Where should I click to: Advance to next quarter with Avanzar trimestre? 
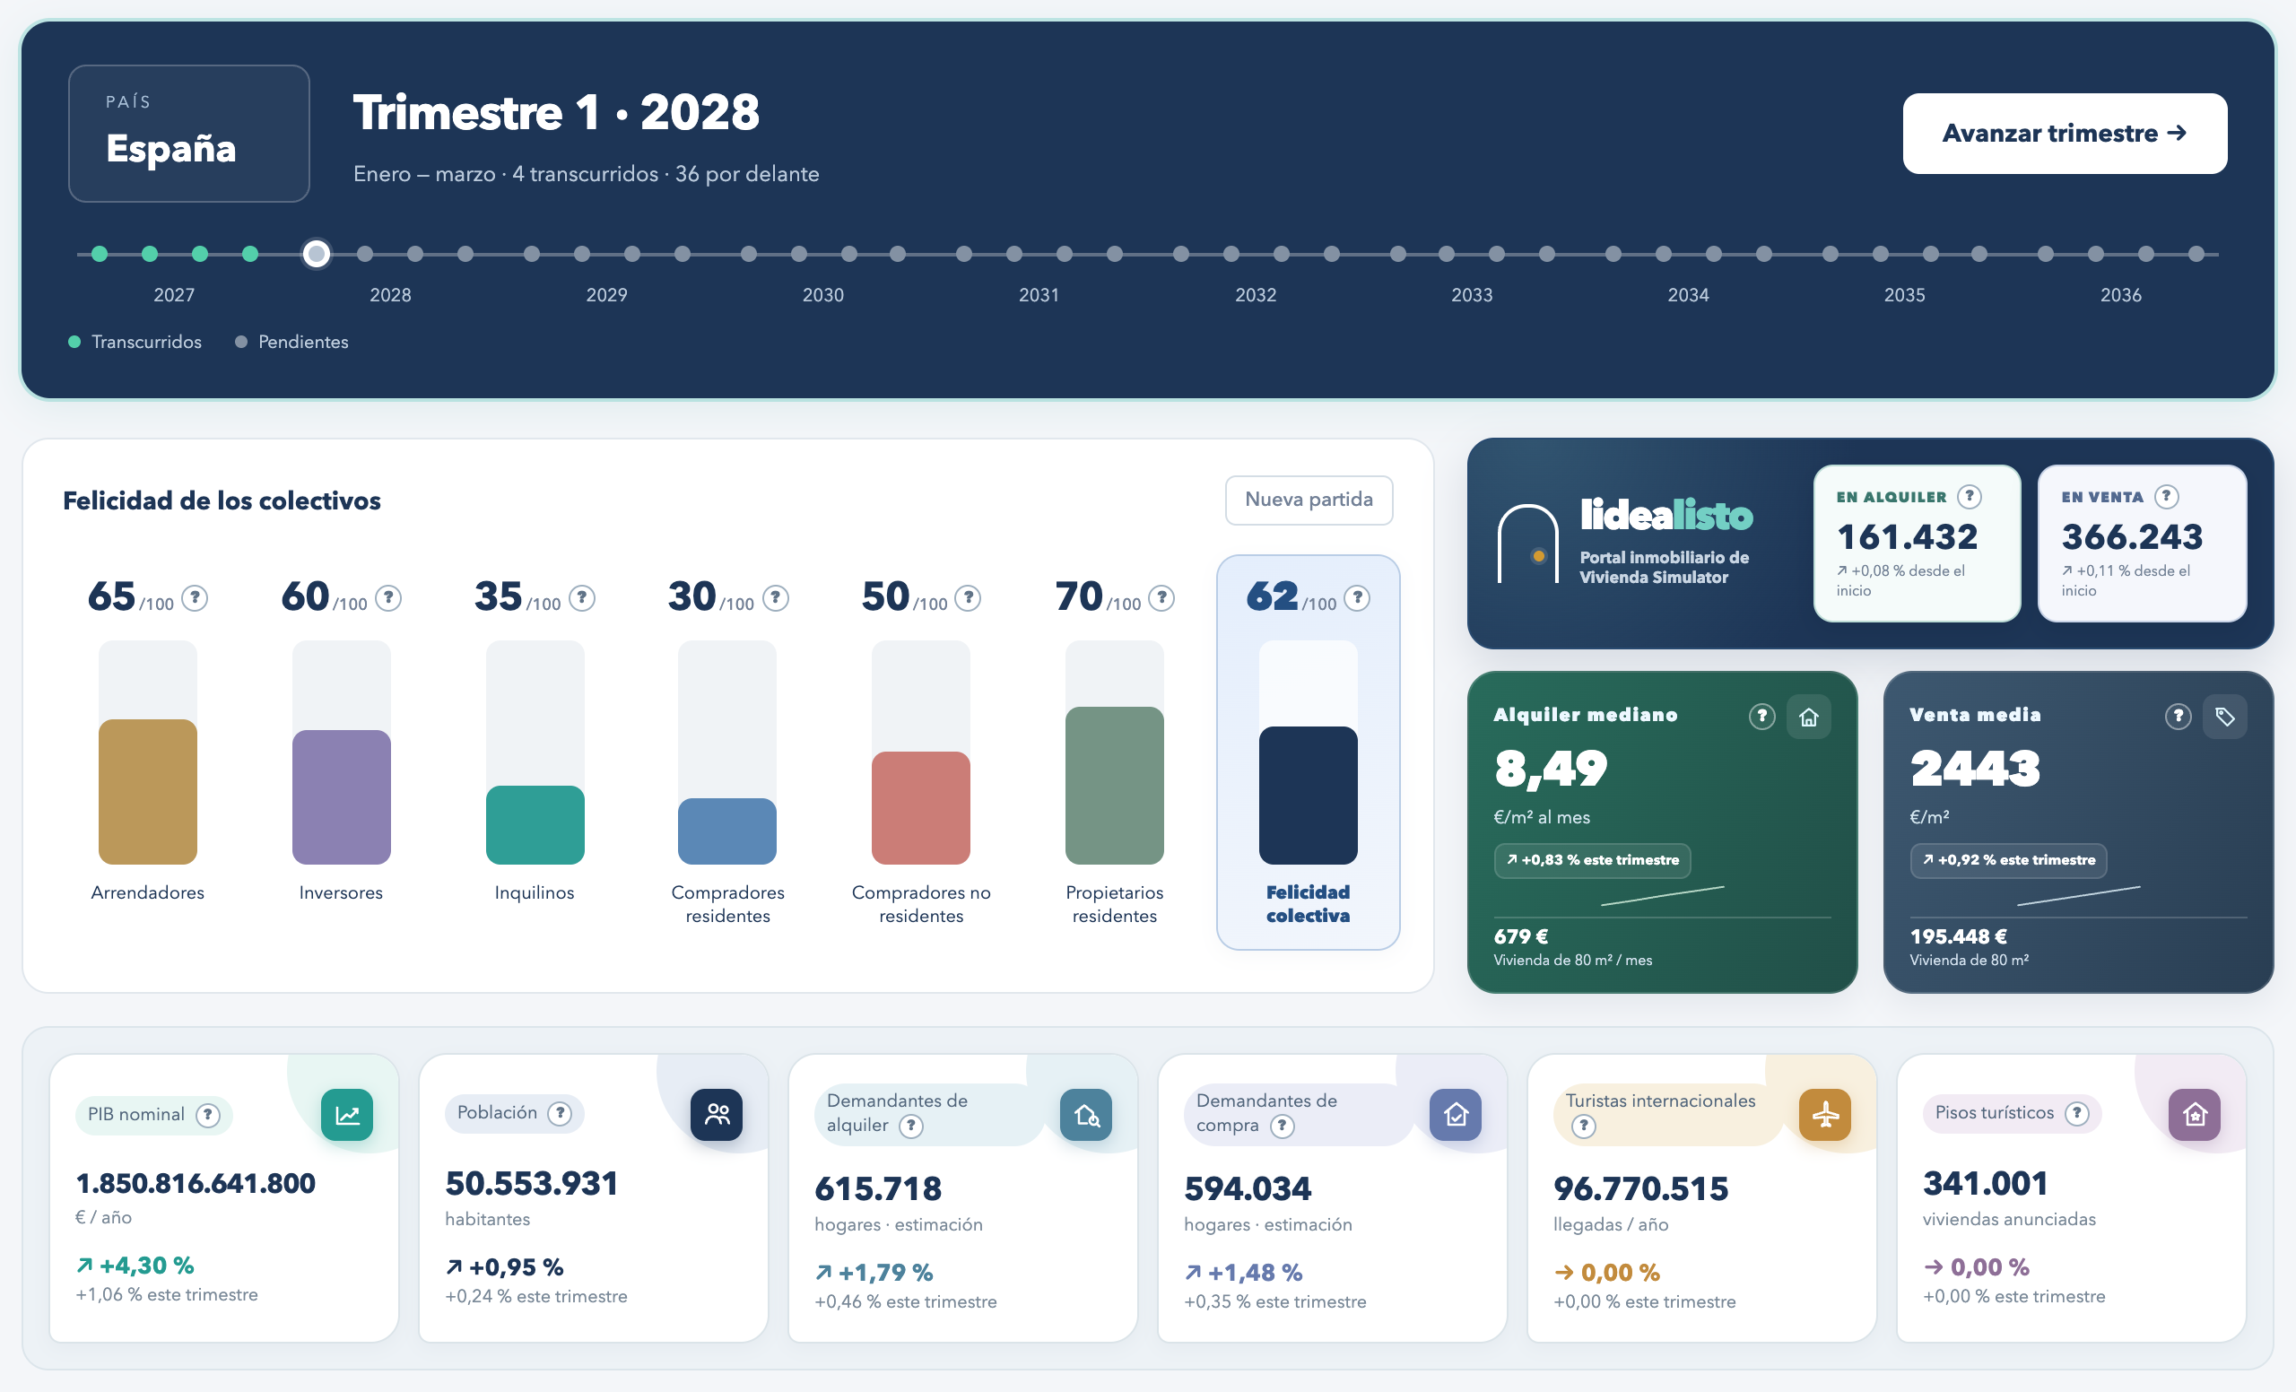click(2065, 134)
